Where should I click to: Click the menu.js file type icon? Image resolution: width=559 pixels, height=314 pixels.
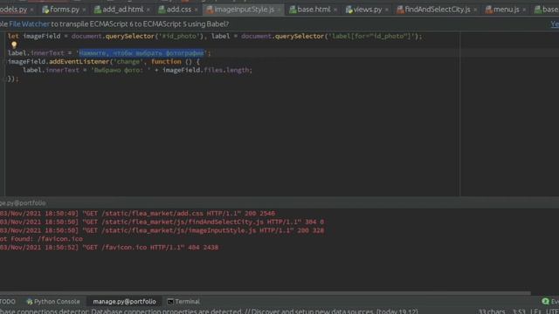click(489, 10)
